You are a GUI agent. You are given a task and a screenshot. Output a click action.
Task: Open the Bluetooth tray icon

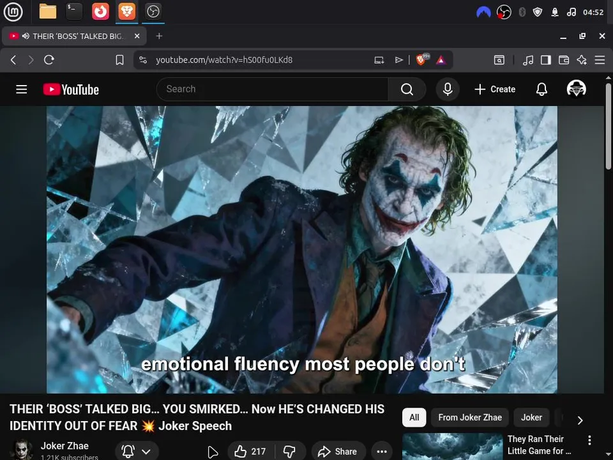coord(522,12)
